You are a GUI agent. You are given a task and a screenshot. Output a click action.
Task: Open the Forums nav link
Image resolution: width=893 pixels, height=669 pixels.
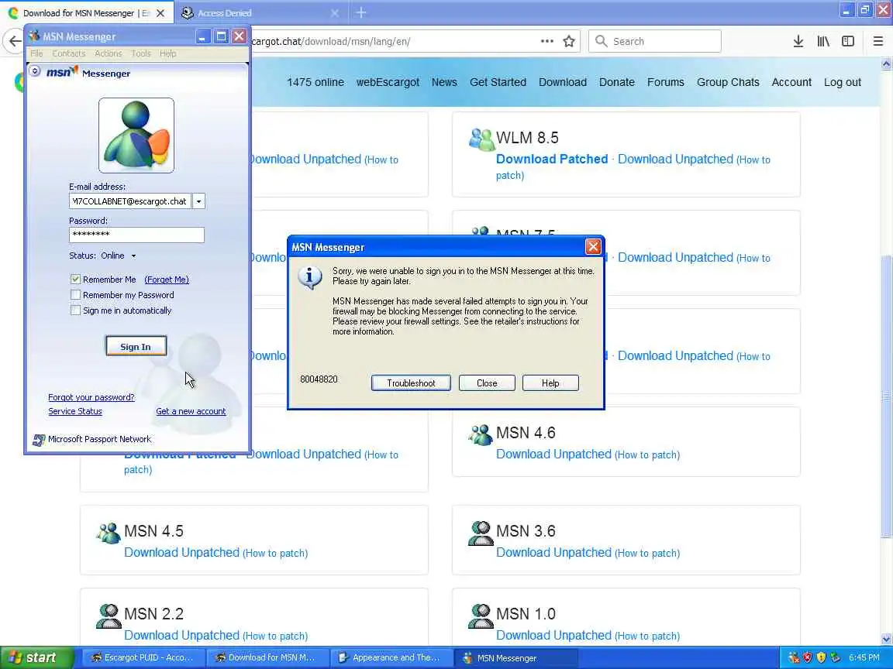665,82
